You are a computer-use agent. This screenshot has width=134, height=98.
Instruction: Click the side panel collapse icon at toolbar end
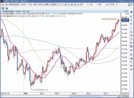click(132, 5)
